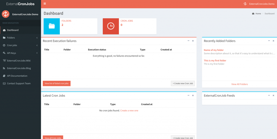The height and width of the screenshot is (139, 277).
Task: Click View list of failed cron jobs
Action: pyautogui.click(x=57, y=84)
